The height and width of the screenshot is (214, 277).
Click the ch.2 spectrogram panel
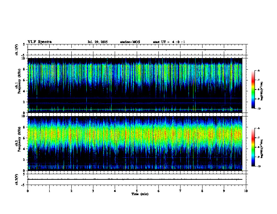(x=135, y=143)
